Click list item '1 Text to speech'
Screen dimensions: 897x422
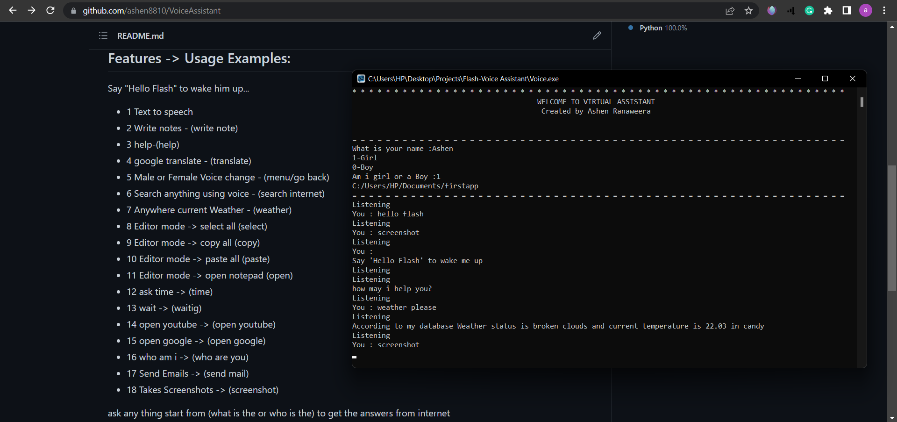point(160,112)
